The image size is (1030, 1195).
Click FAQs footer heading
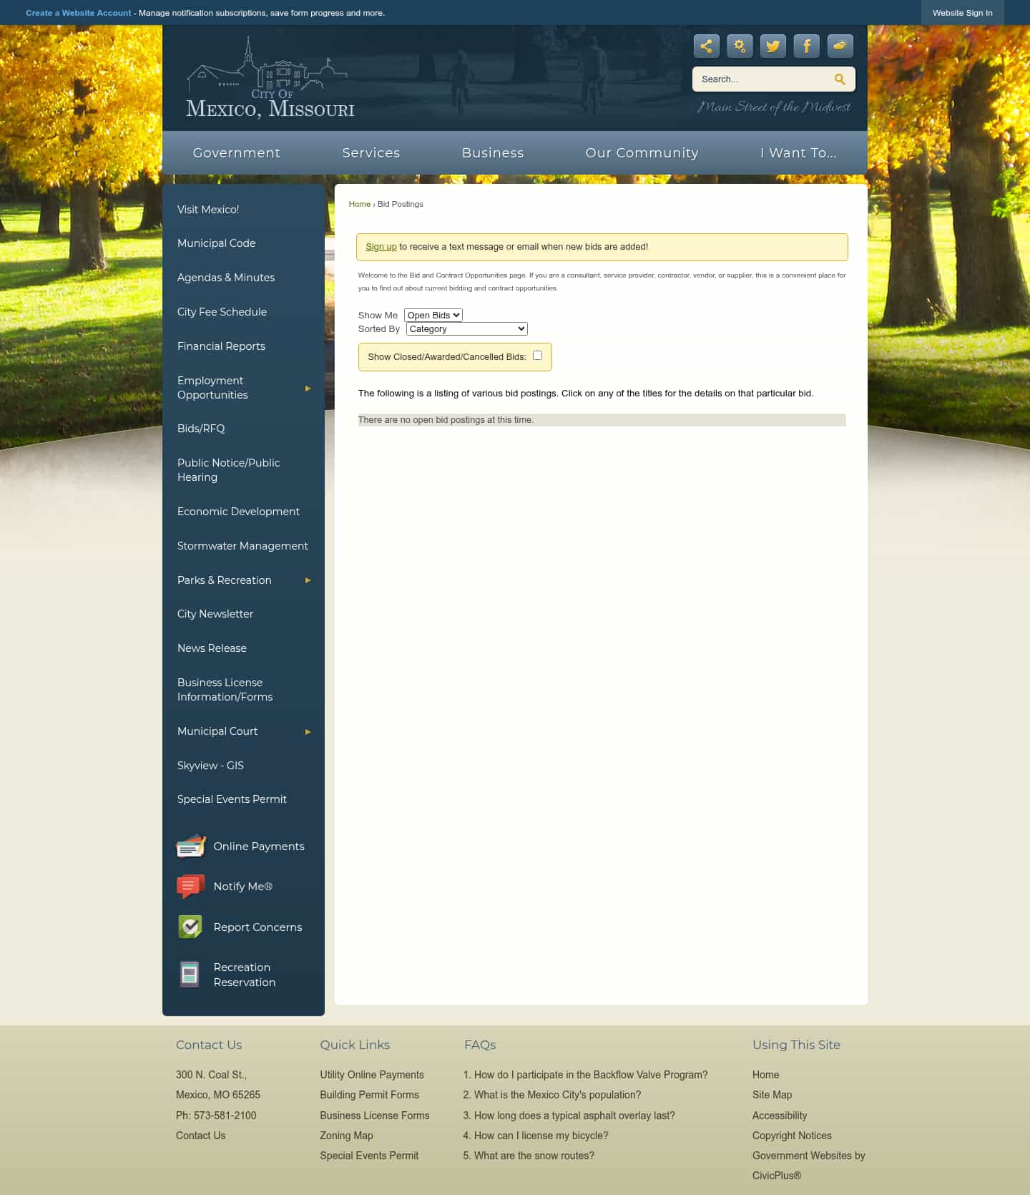pos(480,1045)
